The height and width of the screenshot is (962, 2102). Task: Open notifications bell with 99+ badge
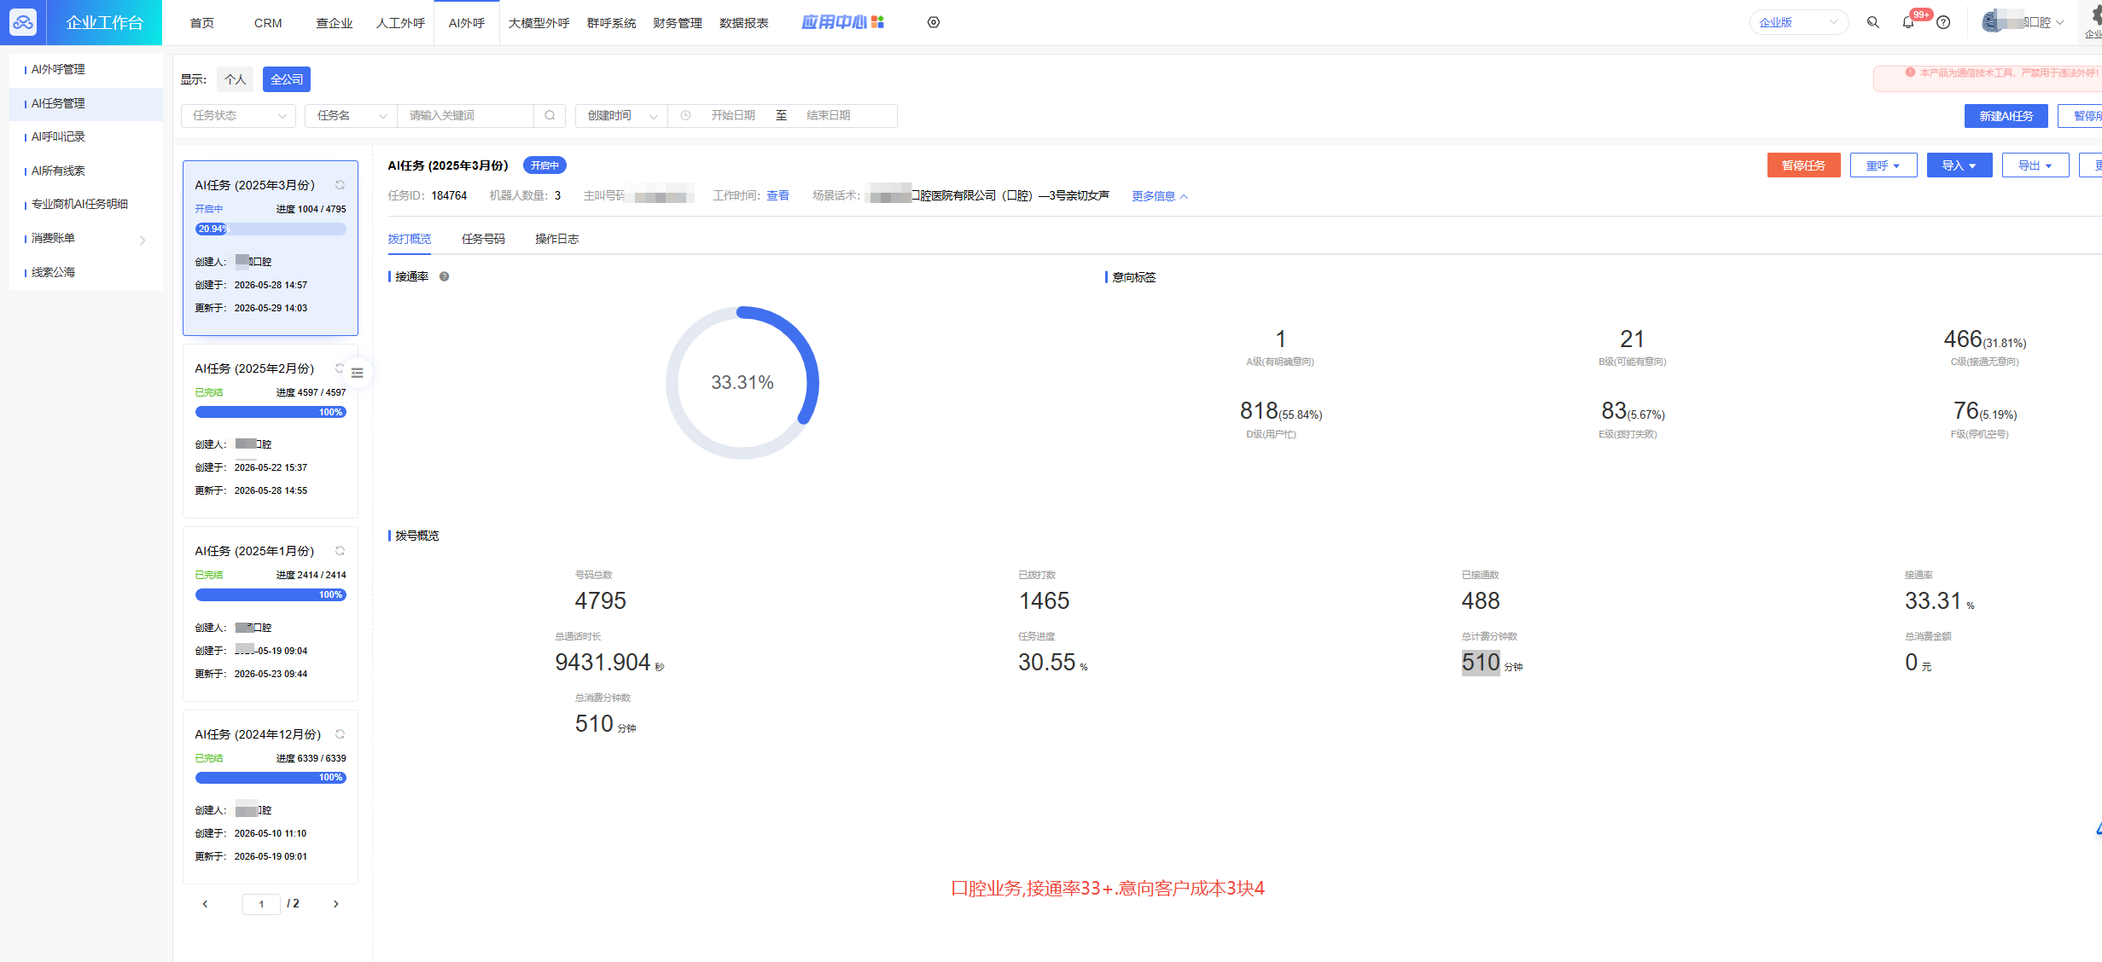[1908, 23]
